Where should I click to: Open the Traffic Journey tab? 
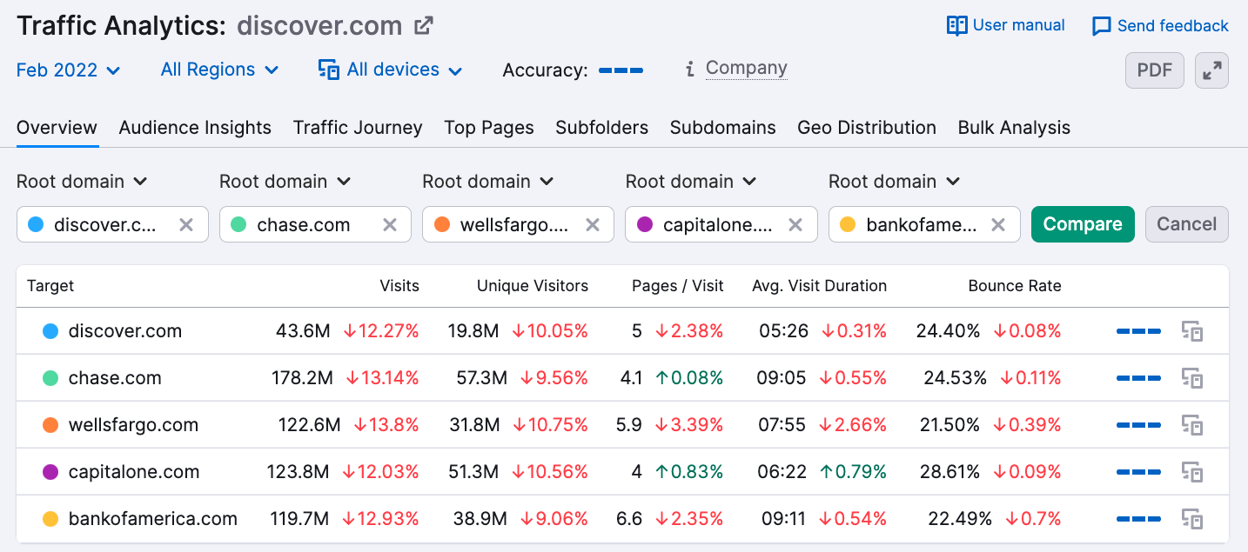tap(358, 128)
